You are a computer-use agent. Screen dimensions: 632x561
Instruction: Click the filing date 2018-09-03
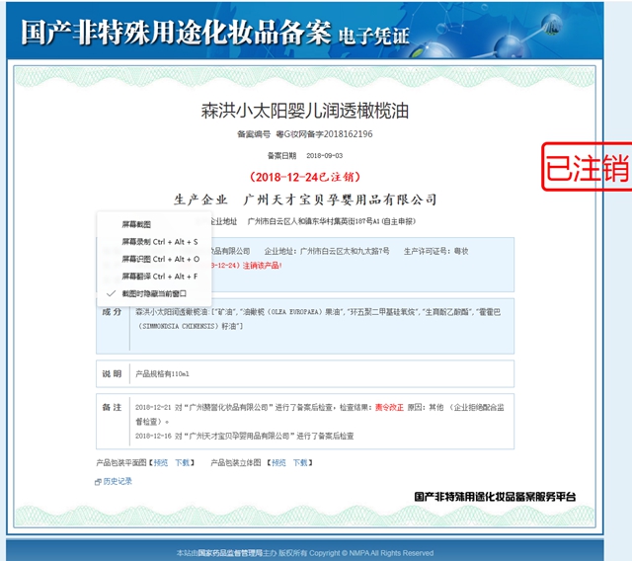point(325,156)
